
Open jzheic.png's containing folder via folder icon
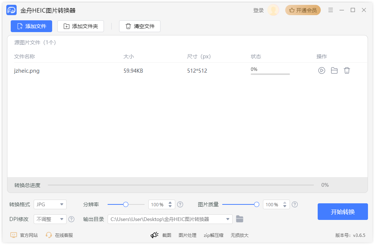(334, 70)
